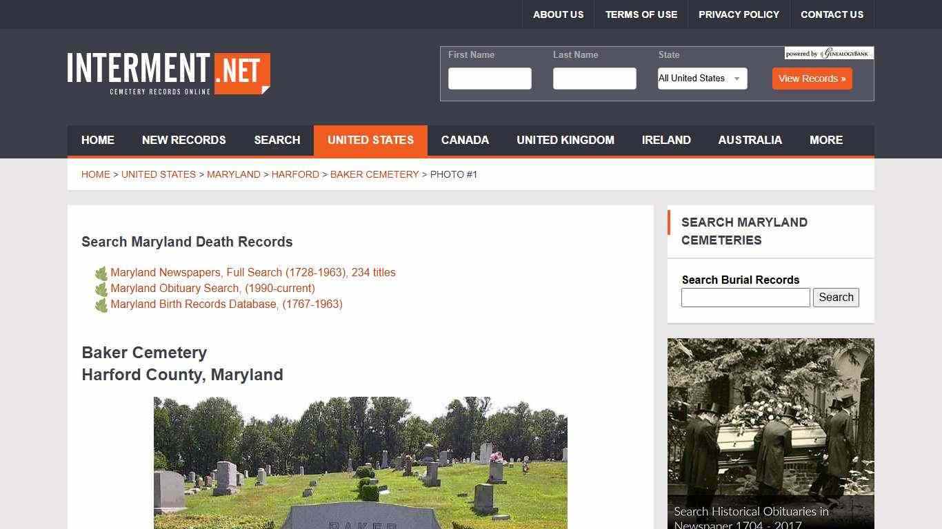The width and height of the screenshot is (942, 529).
Task: Go to the Canada section
Action: coord(465,141)
